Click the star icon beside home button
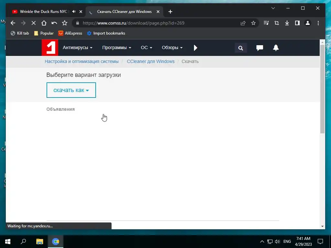Viewport: 331px width, 248px height. tap(65, 23)
